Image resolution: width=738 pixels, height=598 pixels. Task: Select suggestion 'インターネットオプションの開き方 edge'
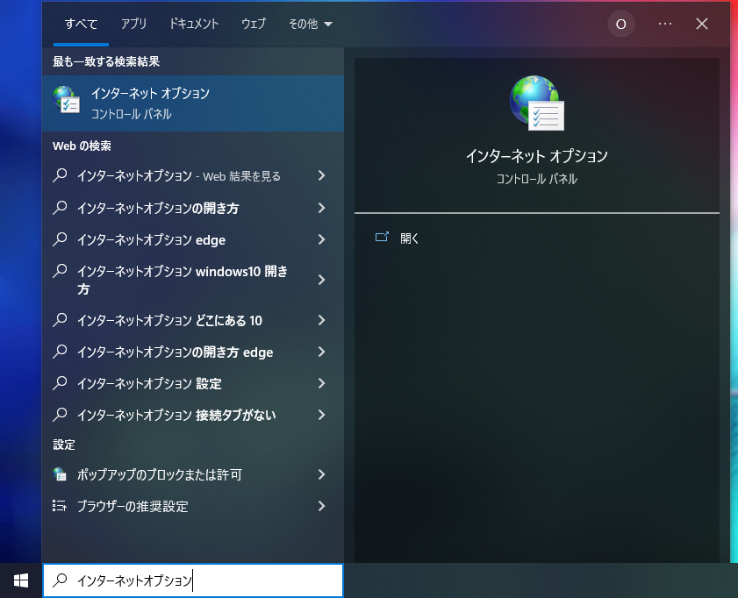coord(176,352)
